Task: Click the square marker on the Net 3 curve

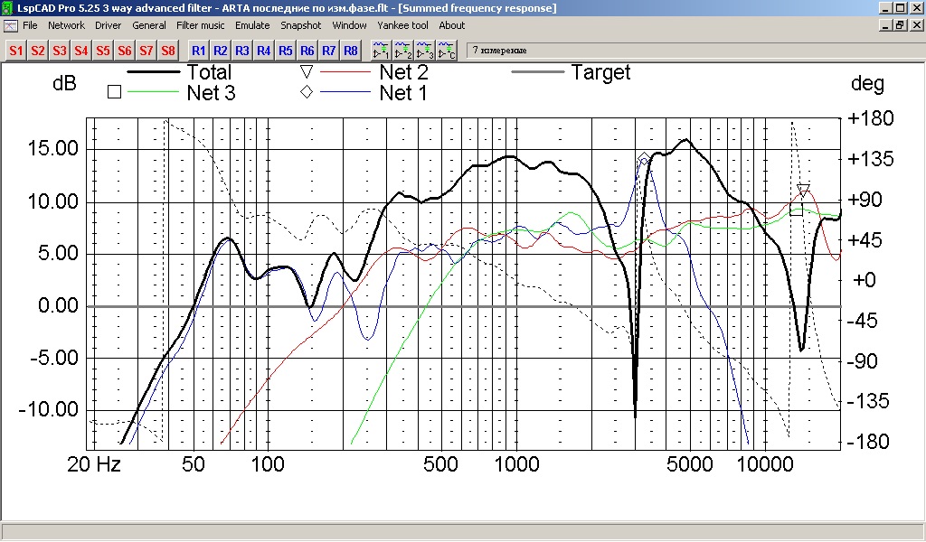Action: click(796, 210)
